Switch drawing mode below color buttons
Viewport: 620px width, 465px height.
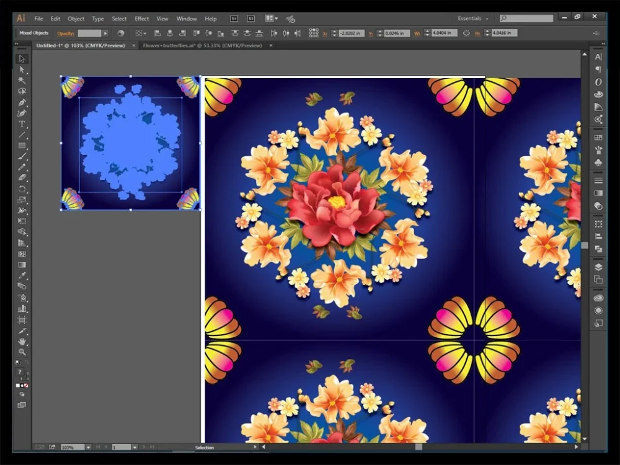click(x=22, y=394)
